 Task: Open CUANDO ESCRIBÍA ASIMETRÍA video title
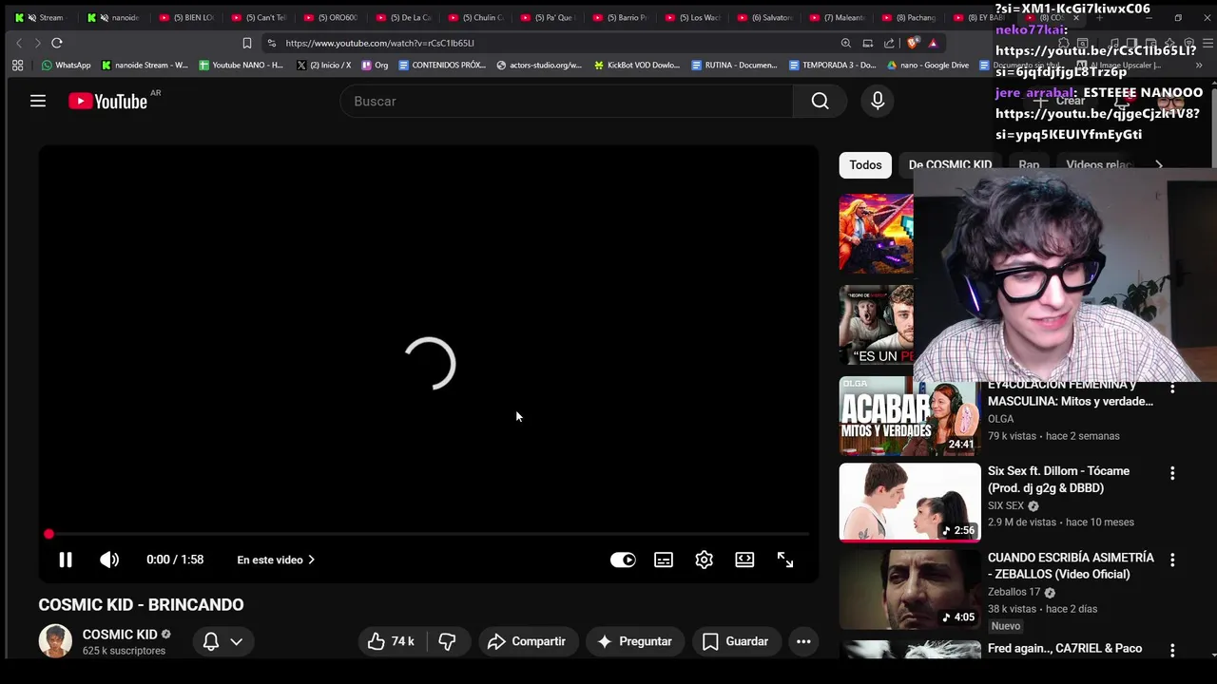point(1072,566)
